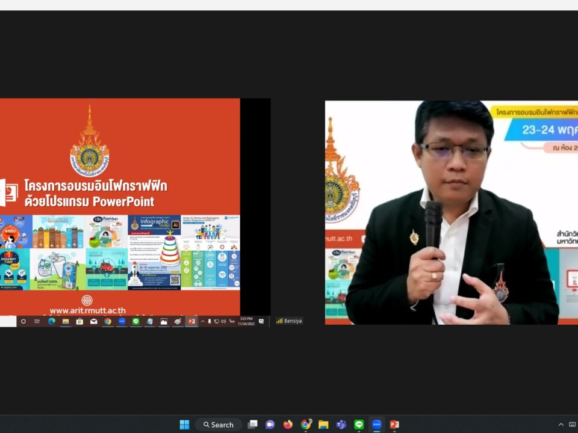This screenshot has height=433, width=578.
Task: Click the Paint palette icon in the shared screen taskbar
Action: 178,321
